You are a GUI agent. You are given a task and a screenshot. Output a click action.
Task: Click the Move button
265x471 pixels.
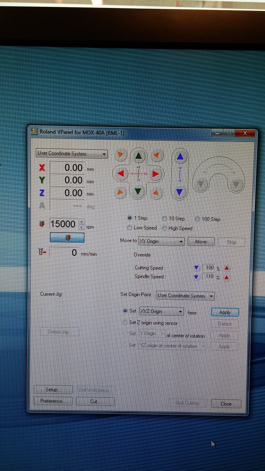201,242
